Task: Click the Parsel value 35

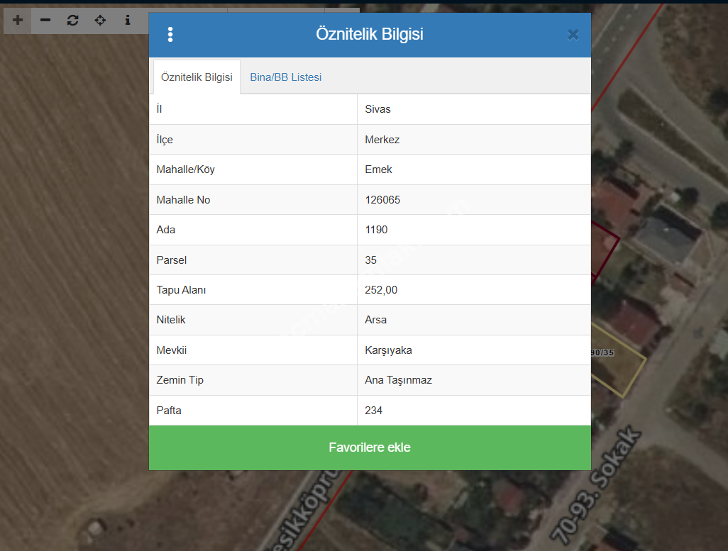Action: point(371,260)
